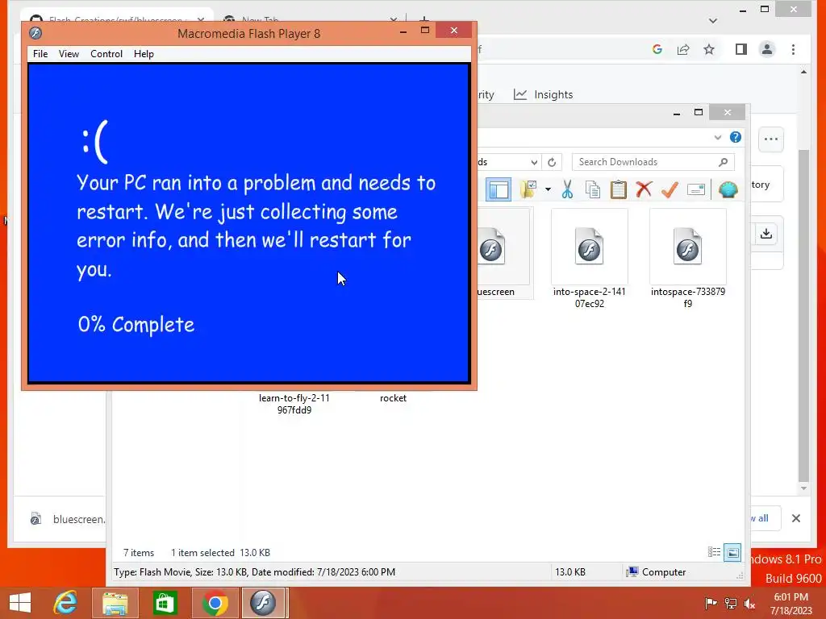Select the learn-to-fly-2-11967fdd9 file label
The width and height of the screenshot is (826, 619).
pos(294,404)
